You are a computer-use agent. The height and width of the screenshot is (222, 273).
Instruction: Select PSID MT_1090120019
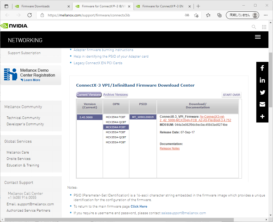[x=143, y=117]
